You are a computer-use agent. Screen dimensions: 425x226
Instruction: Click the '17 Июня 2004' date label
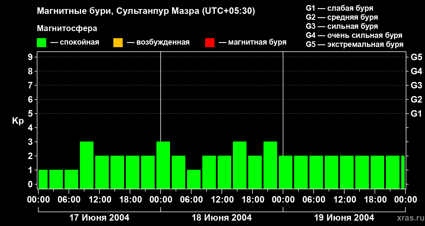[x=99, y=218]
